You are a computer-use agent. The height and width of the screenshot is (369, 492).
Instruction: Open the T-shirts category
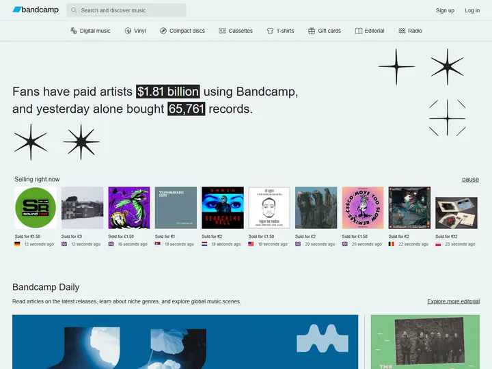[x=281, y=31]
